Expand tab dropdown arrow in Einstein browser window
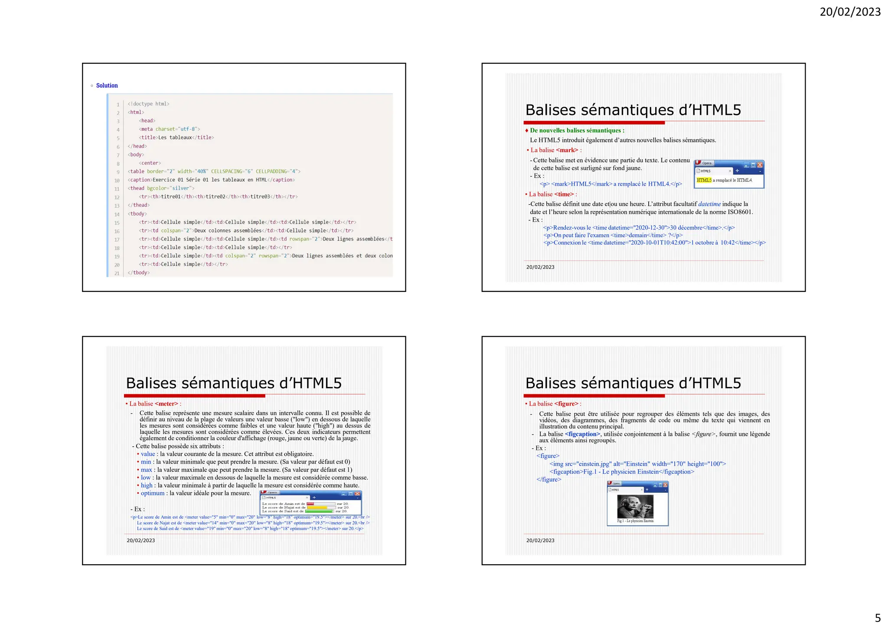The image size is (888, 628). pos(665,490)
